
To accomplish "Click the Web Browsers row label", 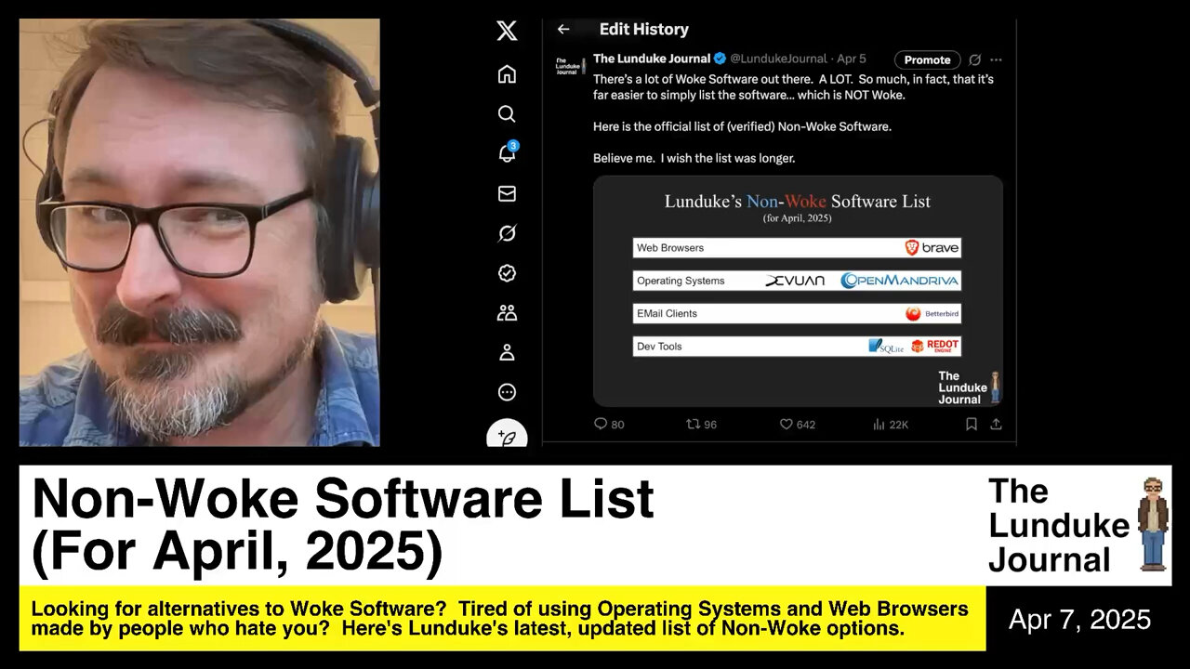I will pyautogui.click(x=670, y=248).
